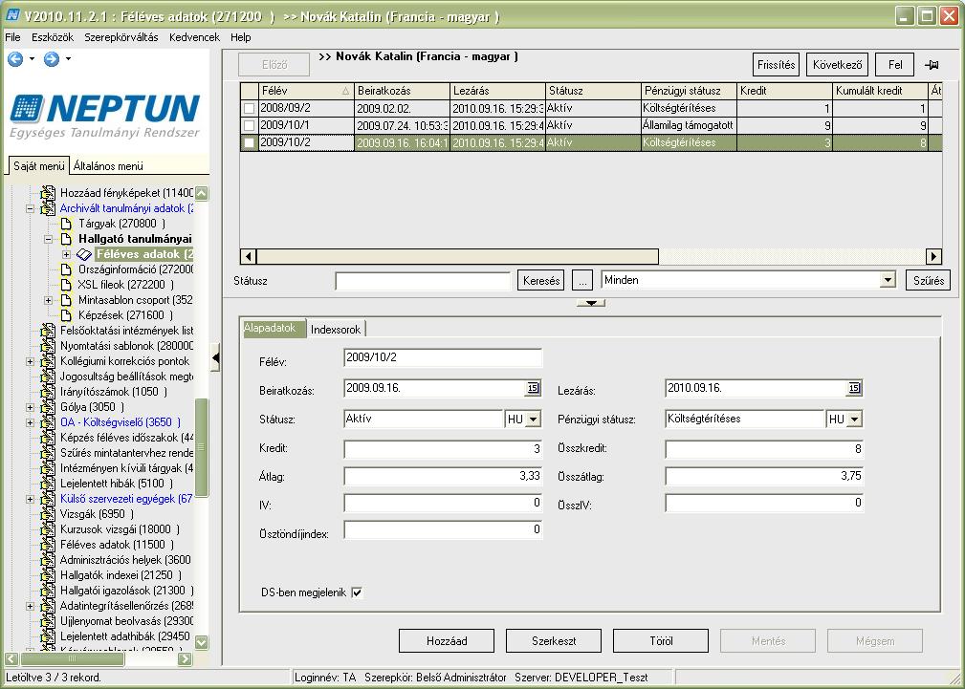Viewport: 965px width, 689px height.
Task: Tick the checkbox for row 2009/10/1
Action: pos(249,125)
